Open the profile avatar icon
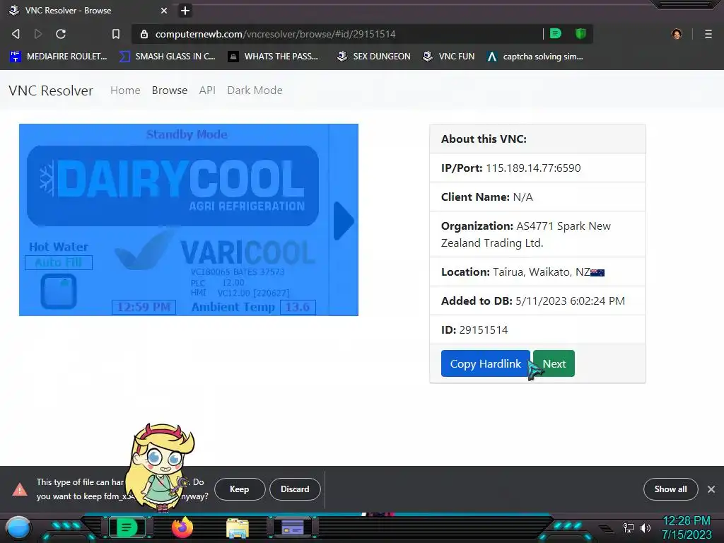This screenshot has width=724, height=543. click(677, 34)
